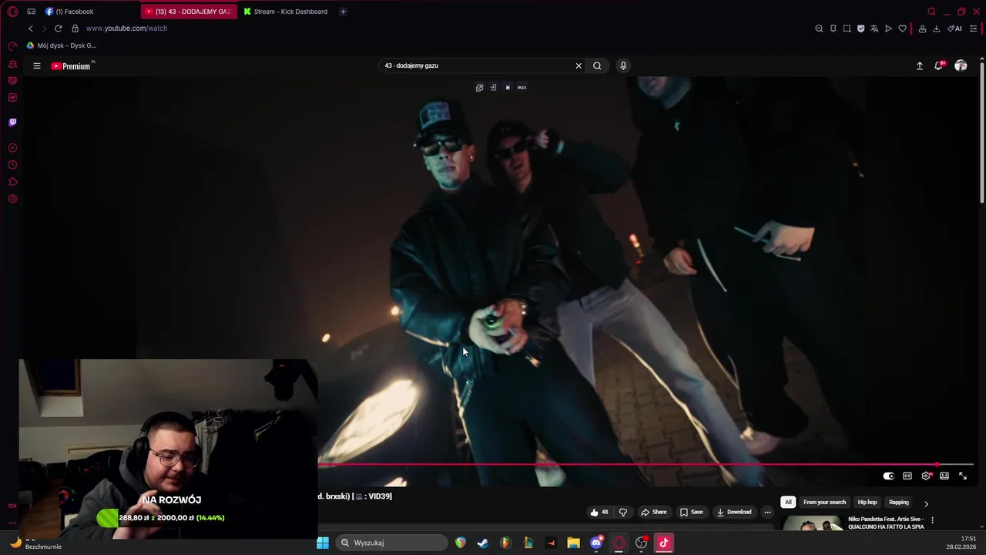
Task: Open video player settings gear
Action: pyautogui.click(x=926, y=476)
